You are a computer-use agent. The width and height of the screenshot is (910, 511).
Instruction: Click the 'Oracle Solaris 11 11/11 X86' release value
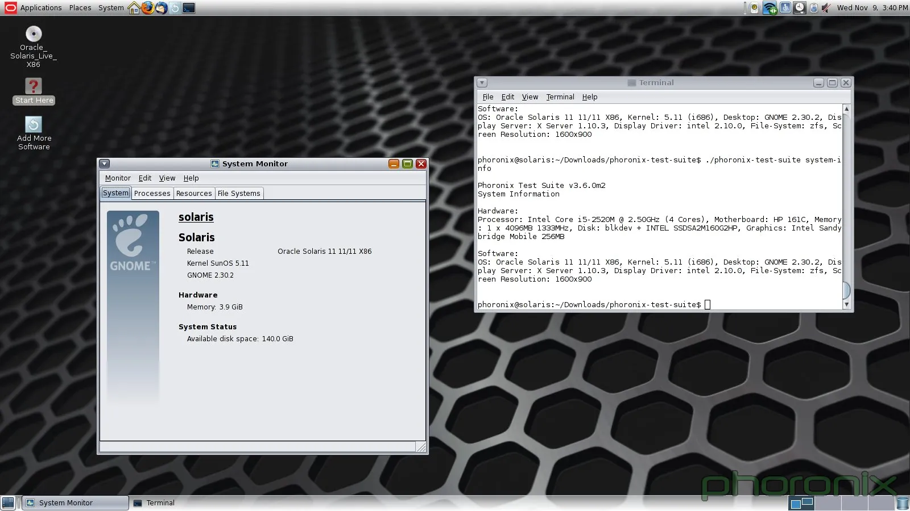[x=324, y=251]
